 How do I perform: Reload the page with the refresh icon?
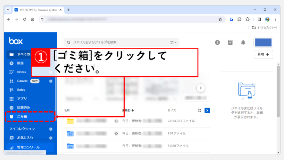25,19
